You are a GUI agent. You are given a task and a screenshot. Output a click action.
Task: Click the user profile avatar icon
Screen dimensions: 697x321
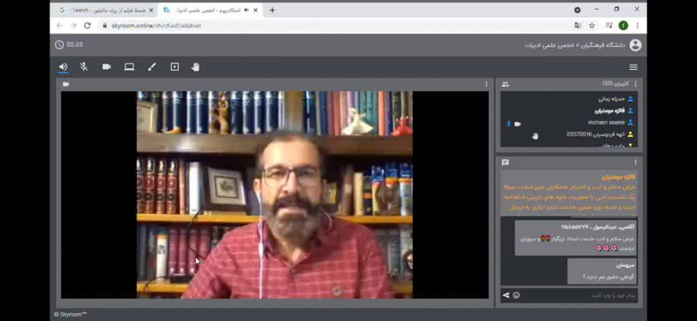[x=635, y=45]
